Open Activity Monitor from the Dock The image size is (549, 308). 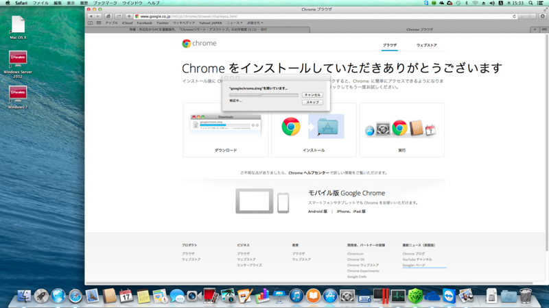398,296
